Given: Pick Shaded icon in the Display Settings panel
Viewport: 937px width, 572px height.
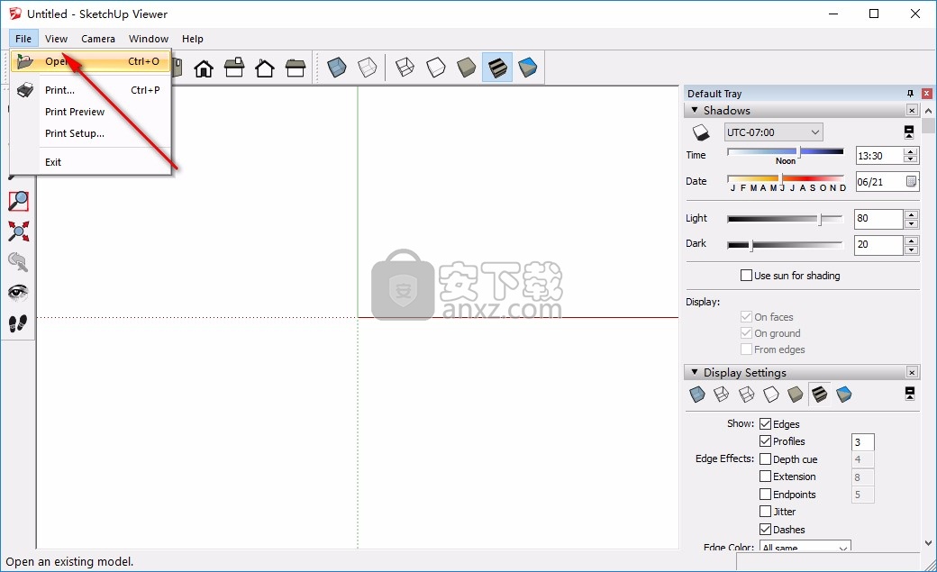Looking at the screenshot, I should click(796, 394).
